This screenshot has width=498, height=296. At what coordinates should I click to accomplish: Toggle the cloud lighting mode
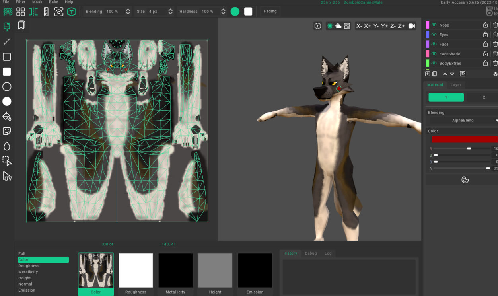pos(338,26)
